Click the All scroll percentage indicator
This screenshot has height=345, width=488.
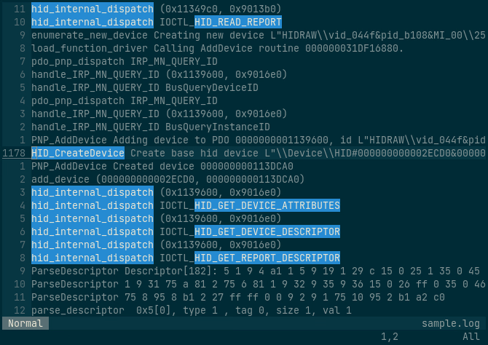point(471,336)
